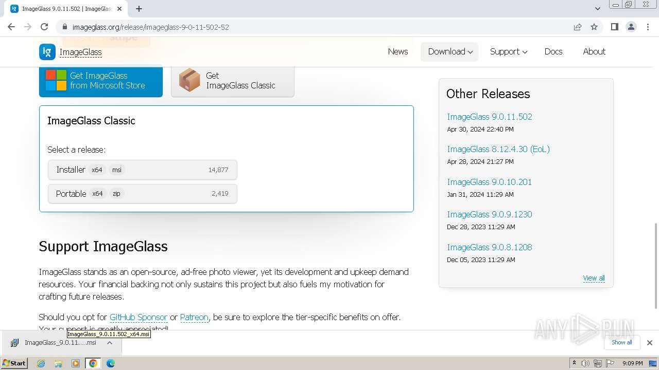Click the Microsoft Store logo icon

pos(56,80)
